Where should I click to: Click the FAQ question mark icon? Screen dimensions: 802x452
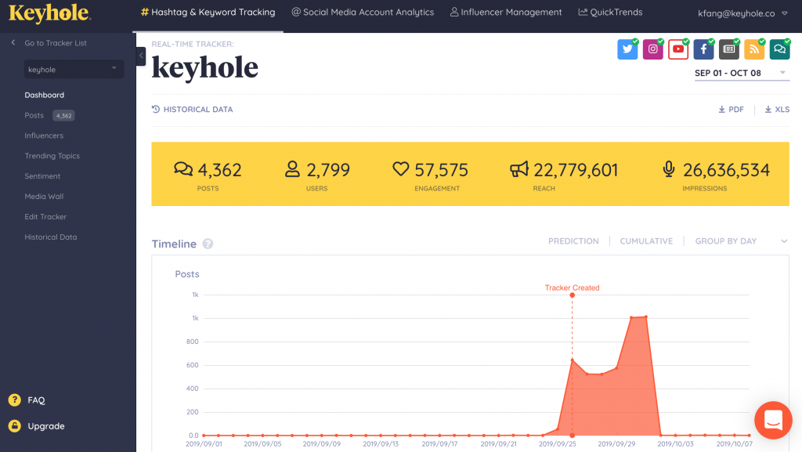(14, 400)
